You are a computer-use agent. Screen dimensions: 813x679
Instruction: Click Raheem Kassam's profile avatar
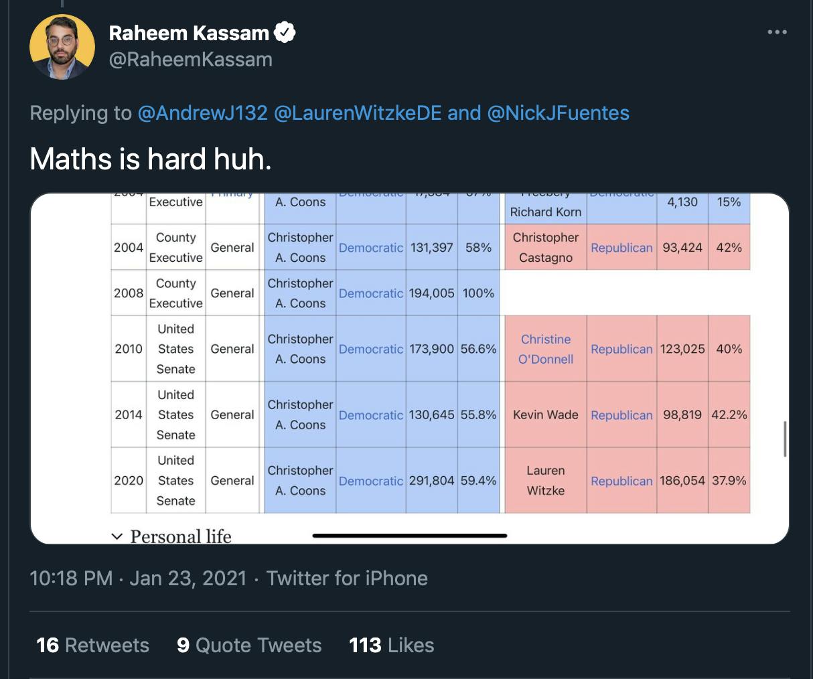click(62, 47)
